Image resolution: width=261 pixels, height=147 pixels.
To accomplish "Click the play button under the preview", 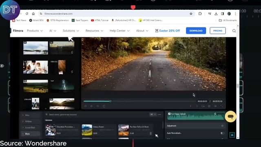I will [98, 106].
